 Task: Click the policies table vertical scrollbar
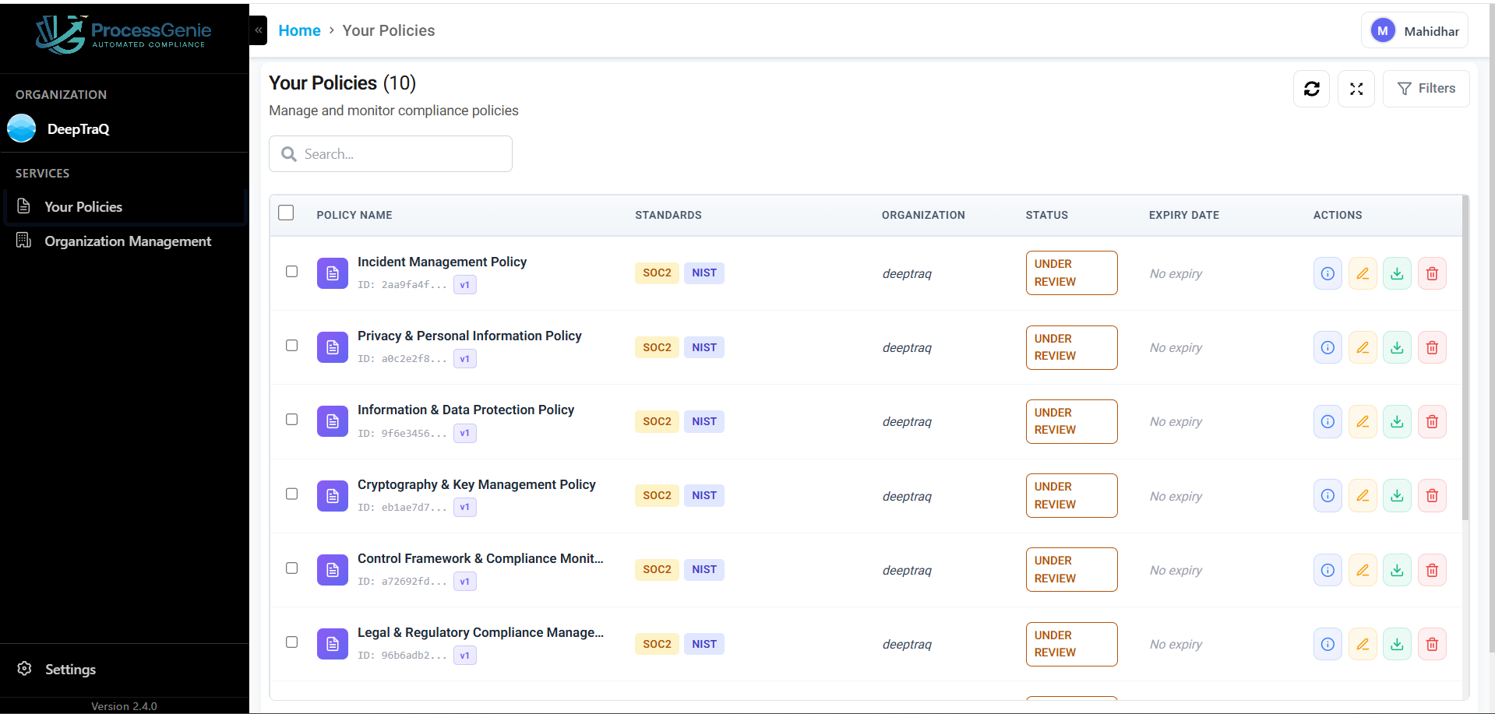tap(1465, 358)
